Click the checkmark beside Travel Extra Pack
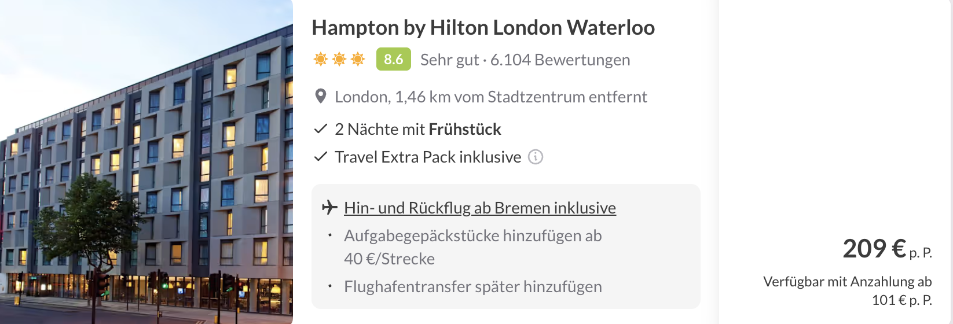 [320, 157]
